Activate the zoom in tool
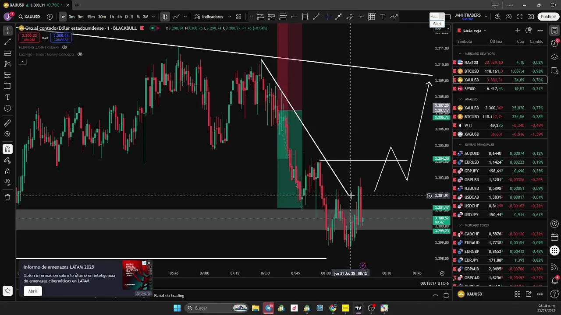The height and width of the screenshot is (315, 561). (x=7, y=134)
